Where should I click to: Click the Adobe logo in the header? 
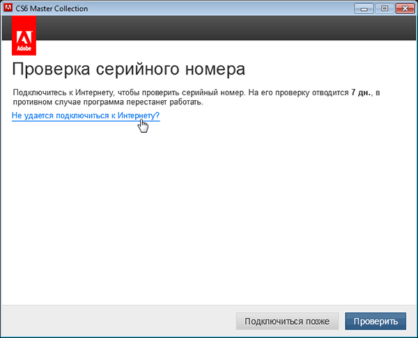tap(24, 35)
